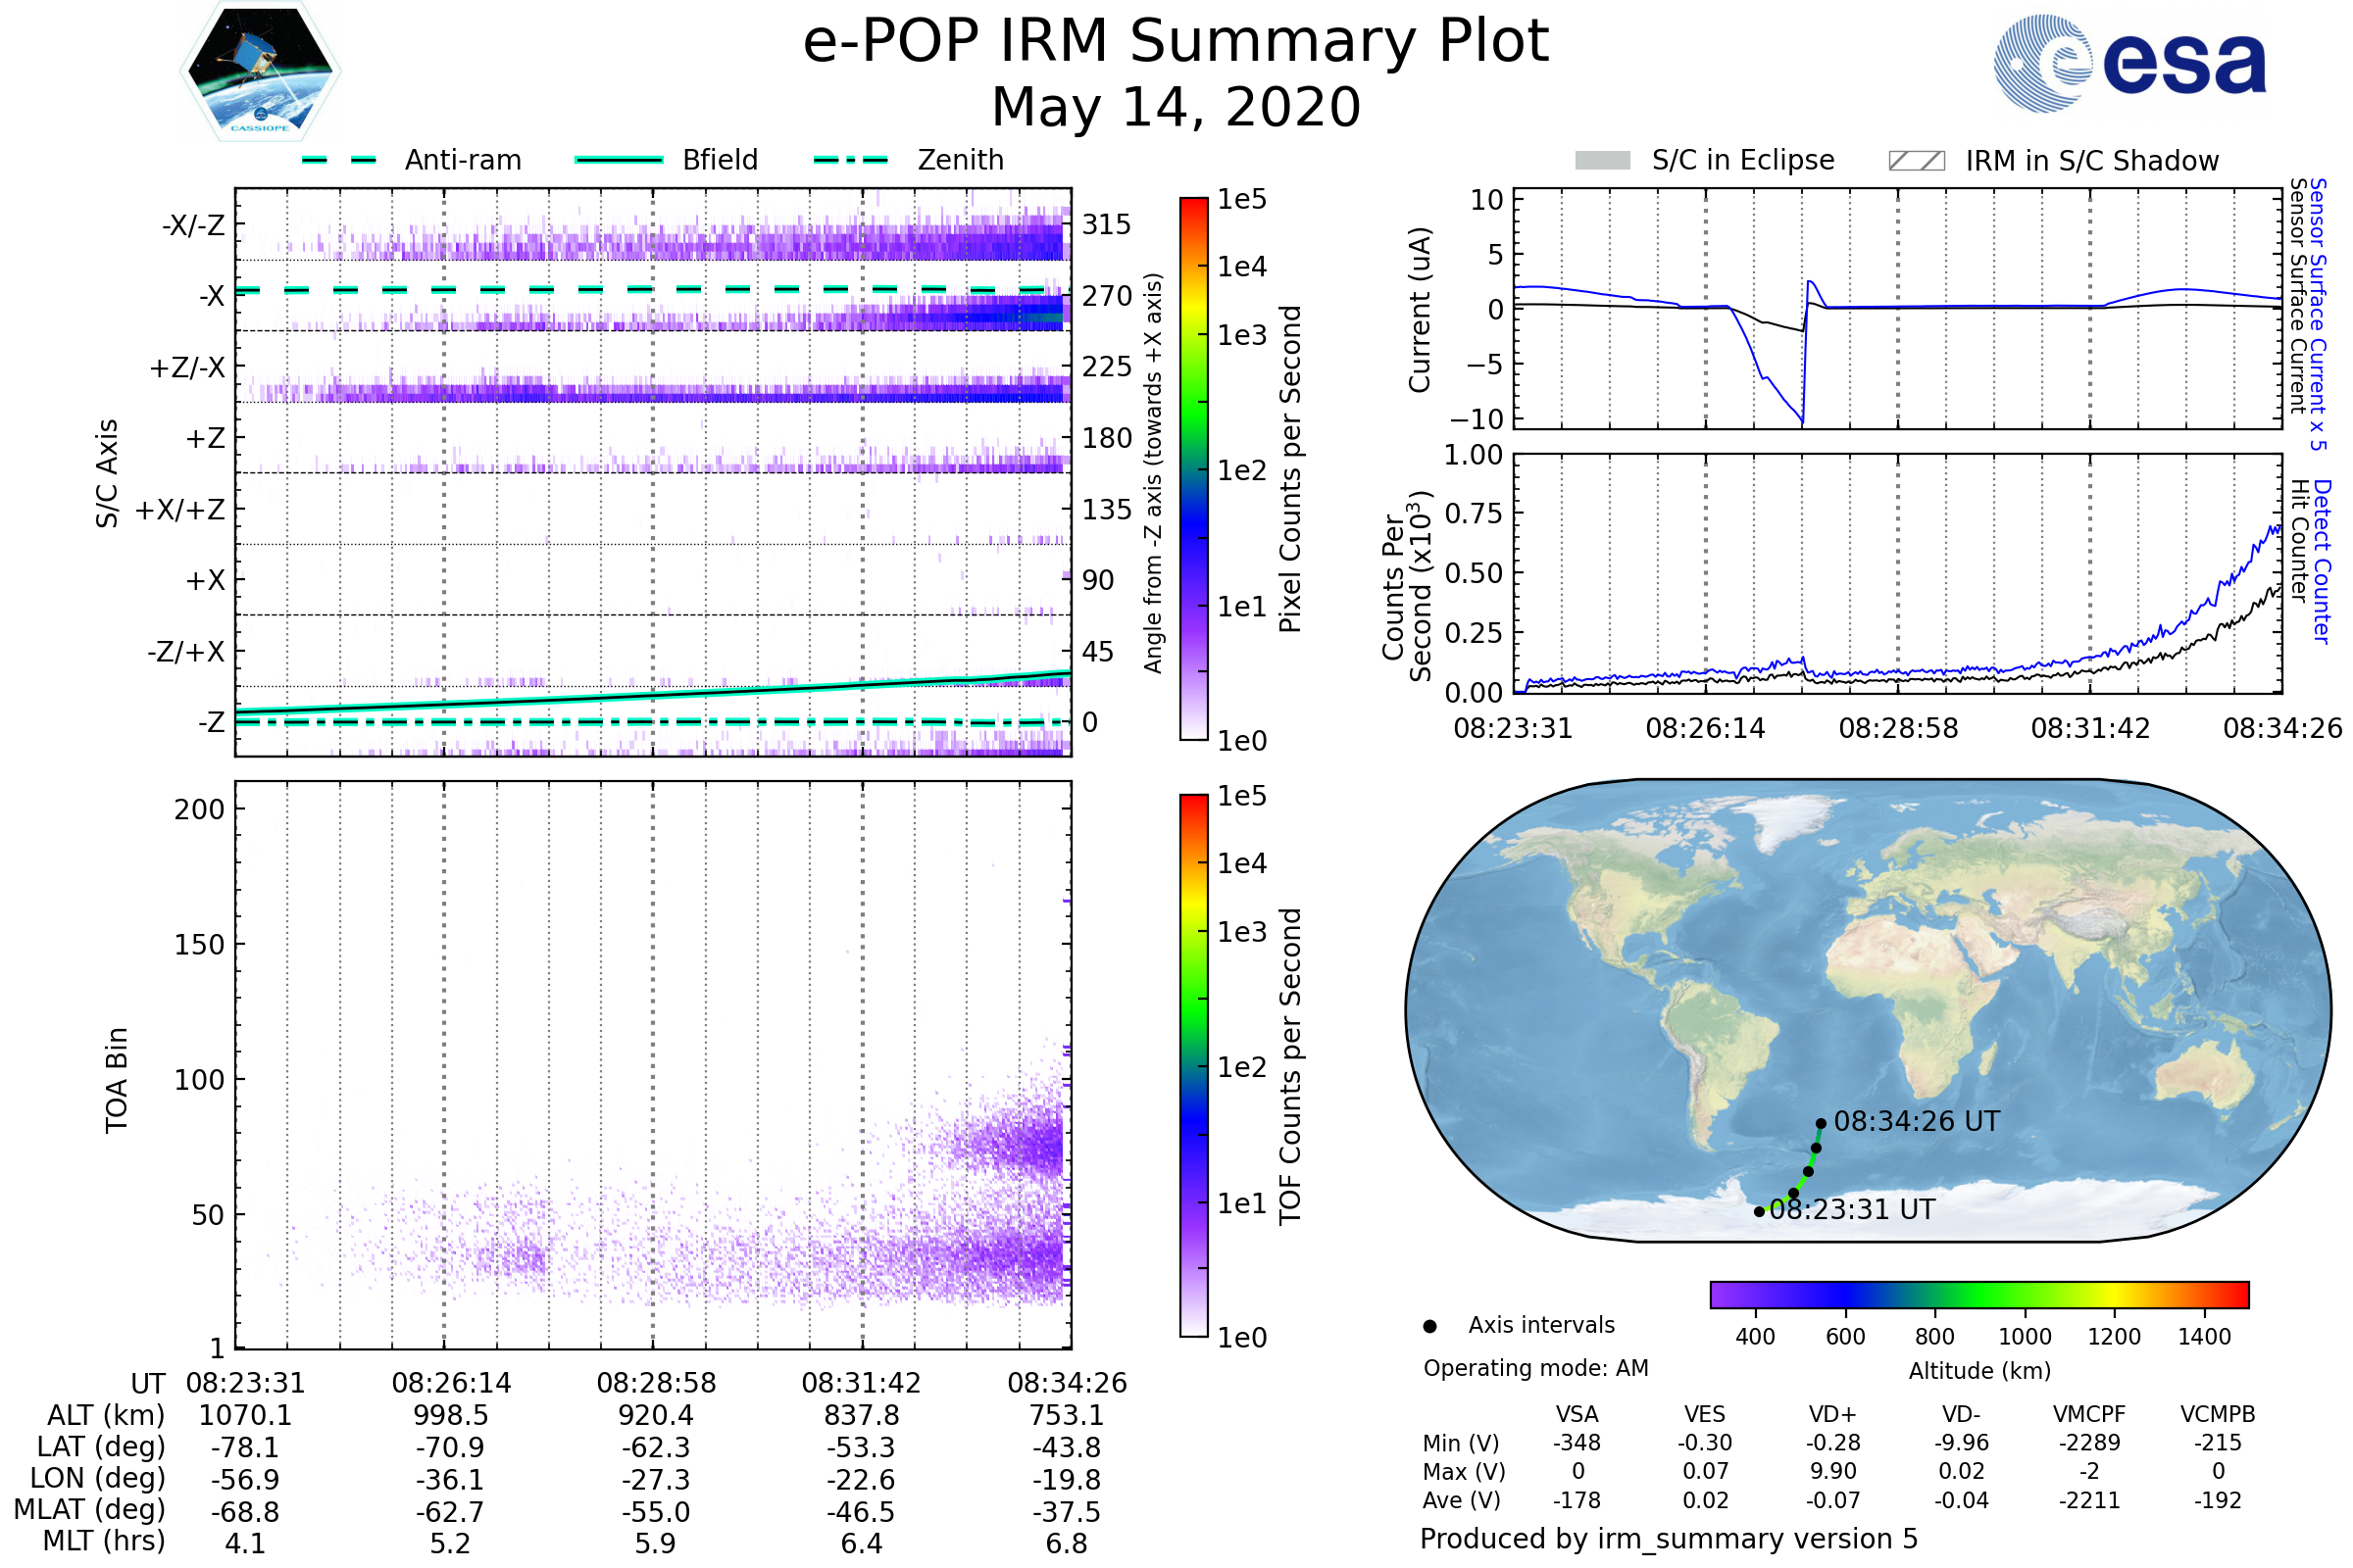Click the Zenith dash-dot legend line
2353x1568 pixels.
850,160
